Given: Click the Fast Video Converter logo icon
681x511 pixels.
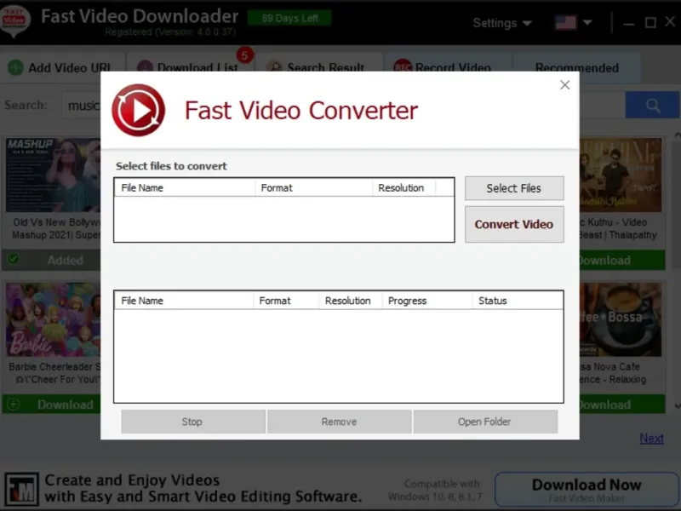Looking at the screenshot, I should [138, 111].
